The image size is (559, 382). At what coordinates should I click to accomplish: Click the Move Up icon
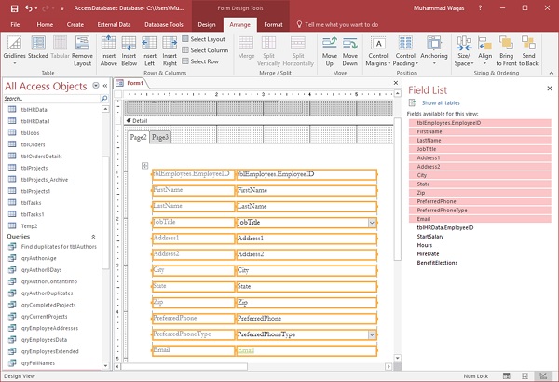[x=331, y=48]
